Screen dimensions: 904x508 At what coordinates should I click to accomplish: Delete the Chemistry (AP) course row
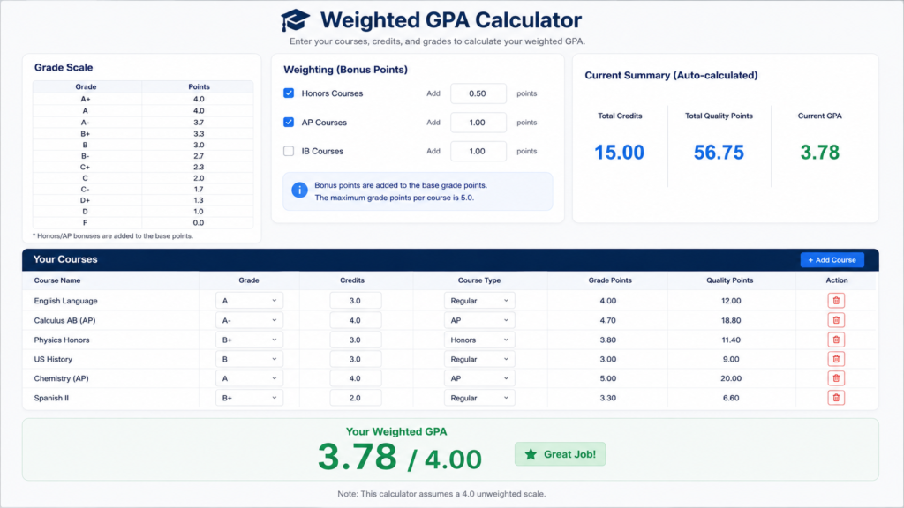(836, 378)
